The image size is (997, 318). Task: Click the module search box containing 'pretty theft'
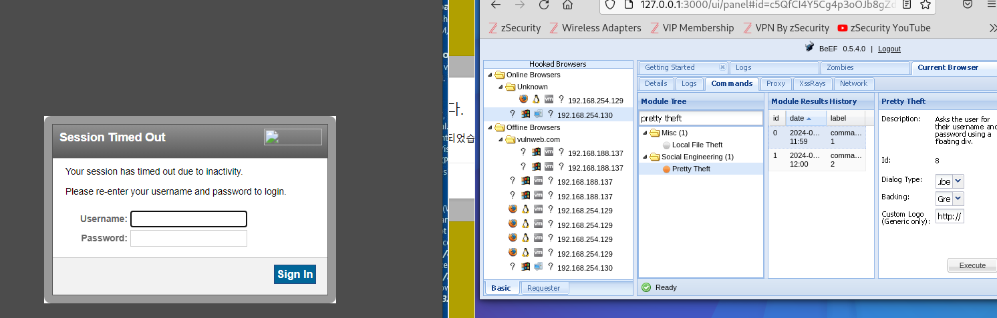point(700,118)
